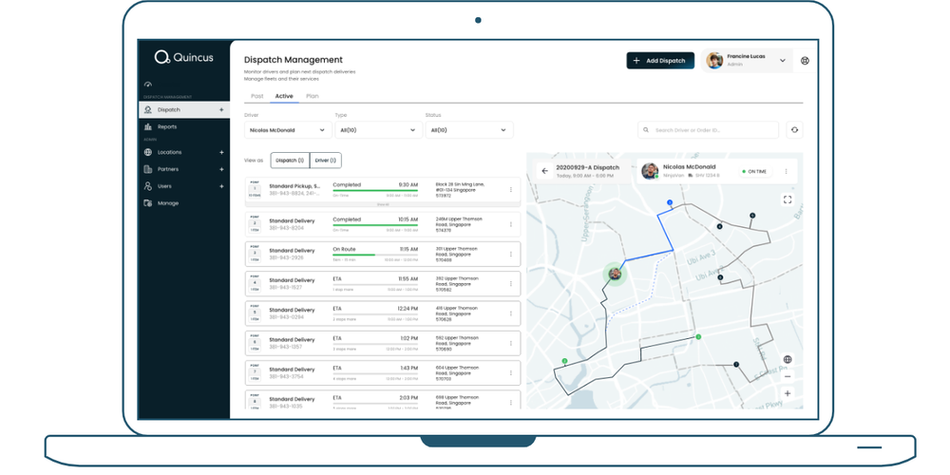Zoom out the map with minus
The height and width of the screenshot is (475, 950).
pos(787,376)
